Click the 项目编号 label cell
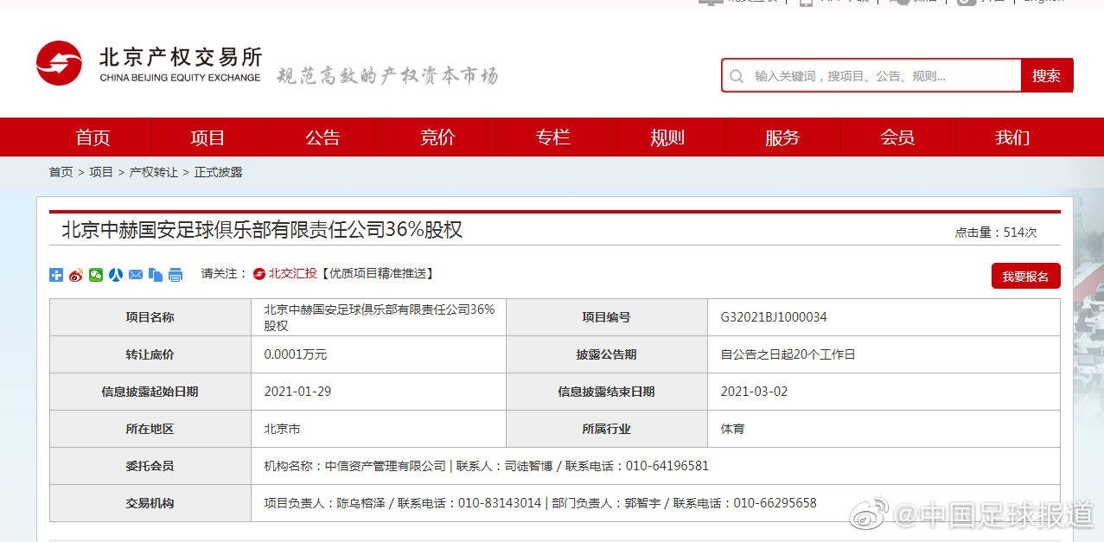 606,317
